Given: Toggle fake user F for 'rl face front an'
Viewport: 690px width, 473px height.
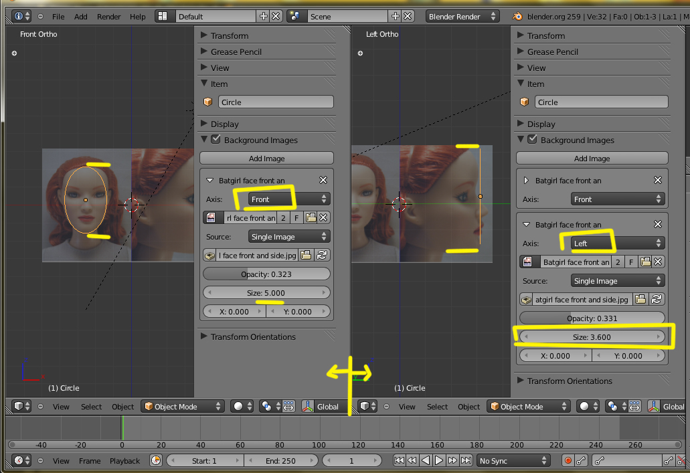Looking at the screenshot, I should [x=296, y=217].
